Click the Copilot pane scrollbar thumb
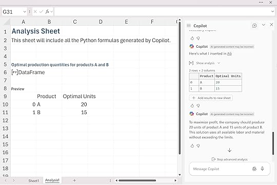This screenshot has height=185, width=277. tap(273, 143)
